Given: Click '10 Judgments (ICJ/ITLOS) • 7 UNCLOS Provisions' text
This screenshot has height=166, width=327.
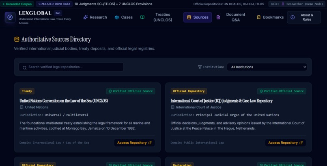Looking at the screenshot, I should tap(114, 4).
